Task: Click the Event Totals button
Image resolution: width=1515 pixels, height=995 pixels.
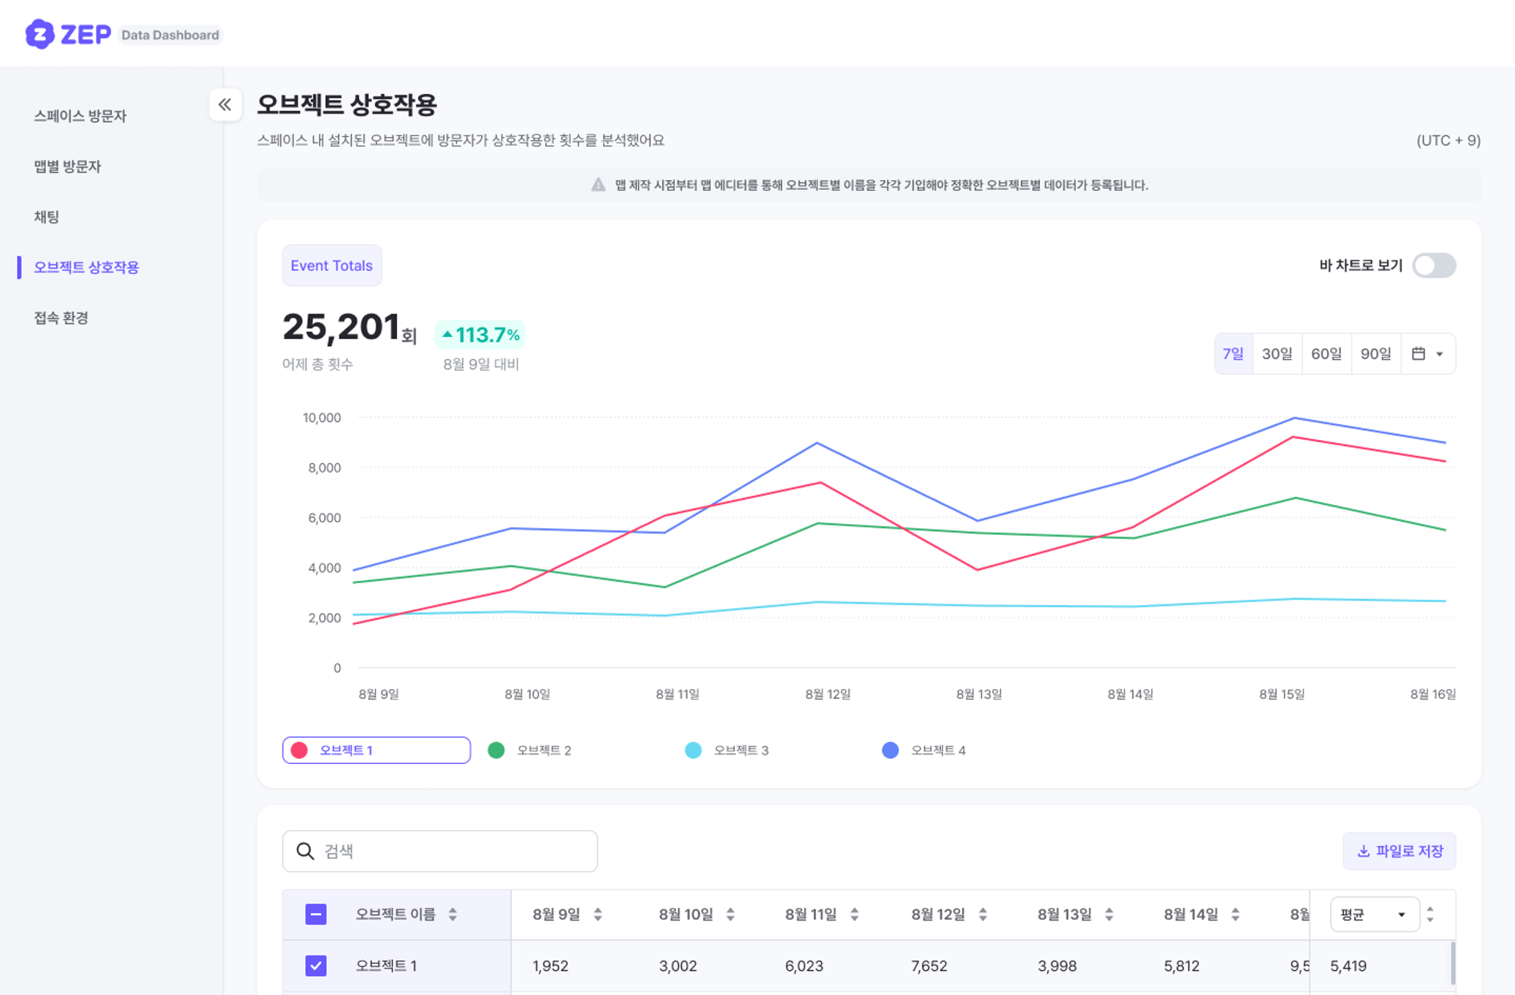Action: 332,266
